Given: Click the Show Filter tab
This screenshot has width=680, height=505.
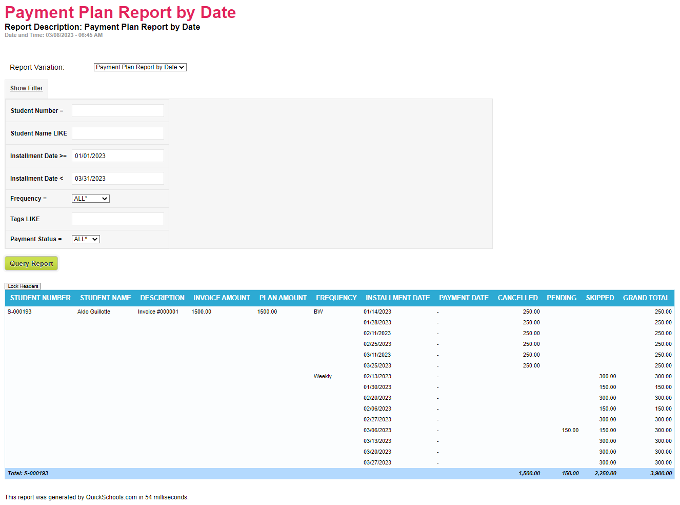Looking at the screenshot, I should [x=27, y=88].
